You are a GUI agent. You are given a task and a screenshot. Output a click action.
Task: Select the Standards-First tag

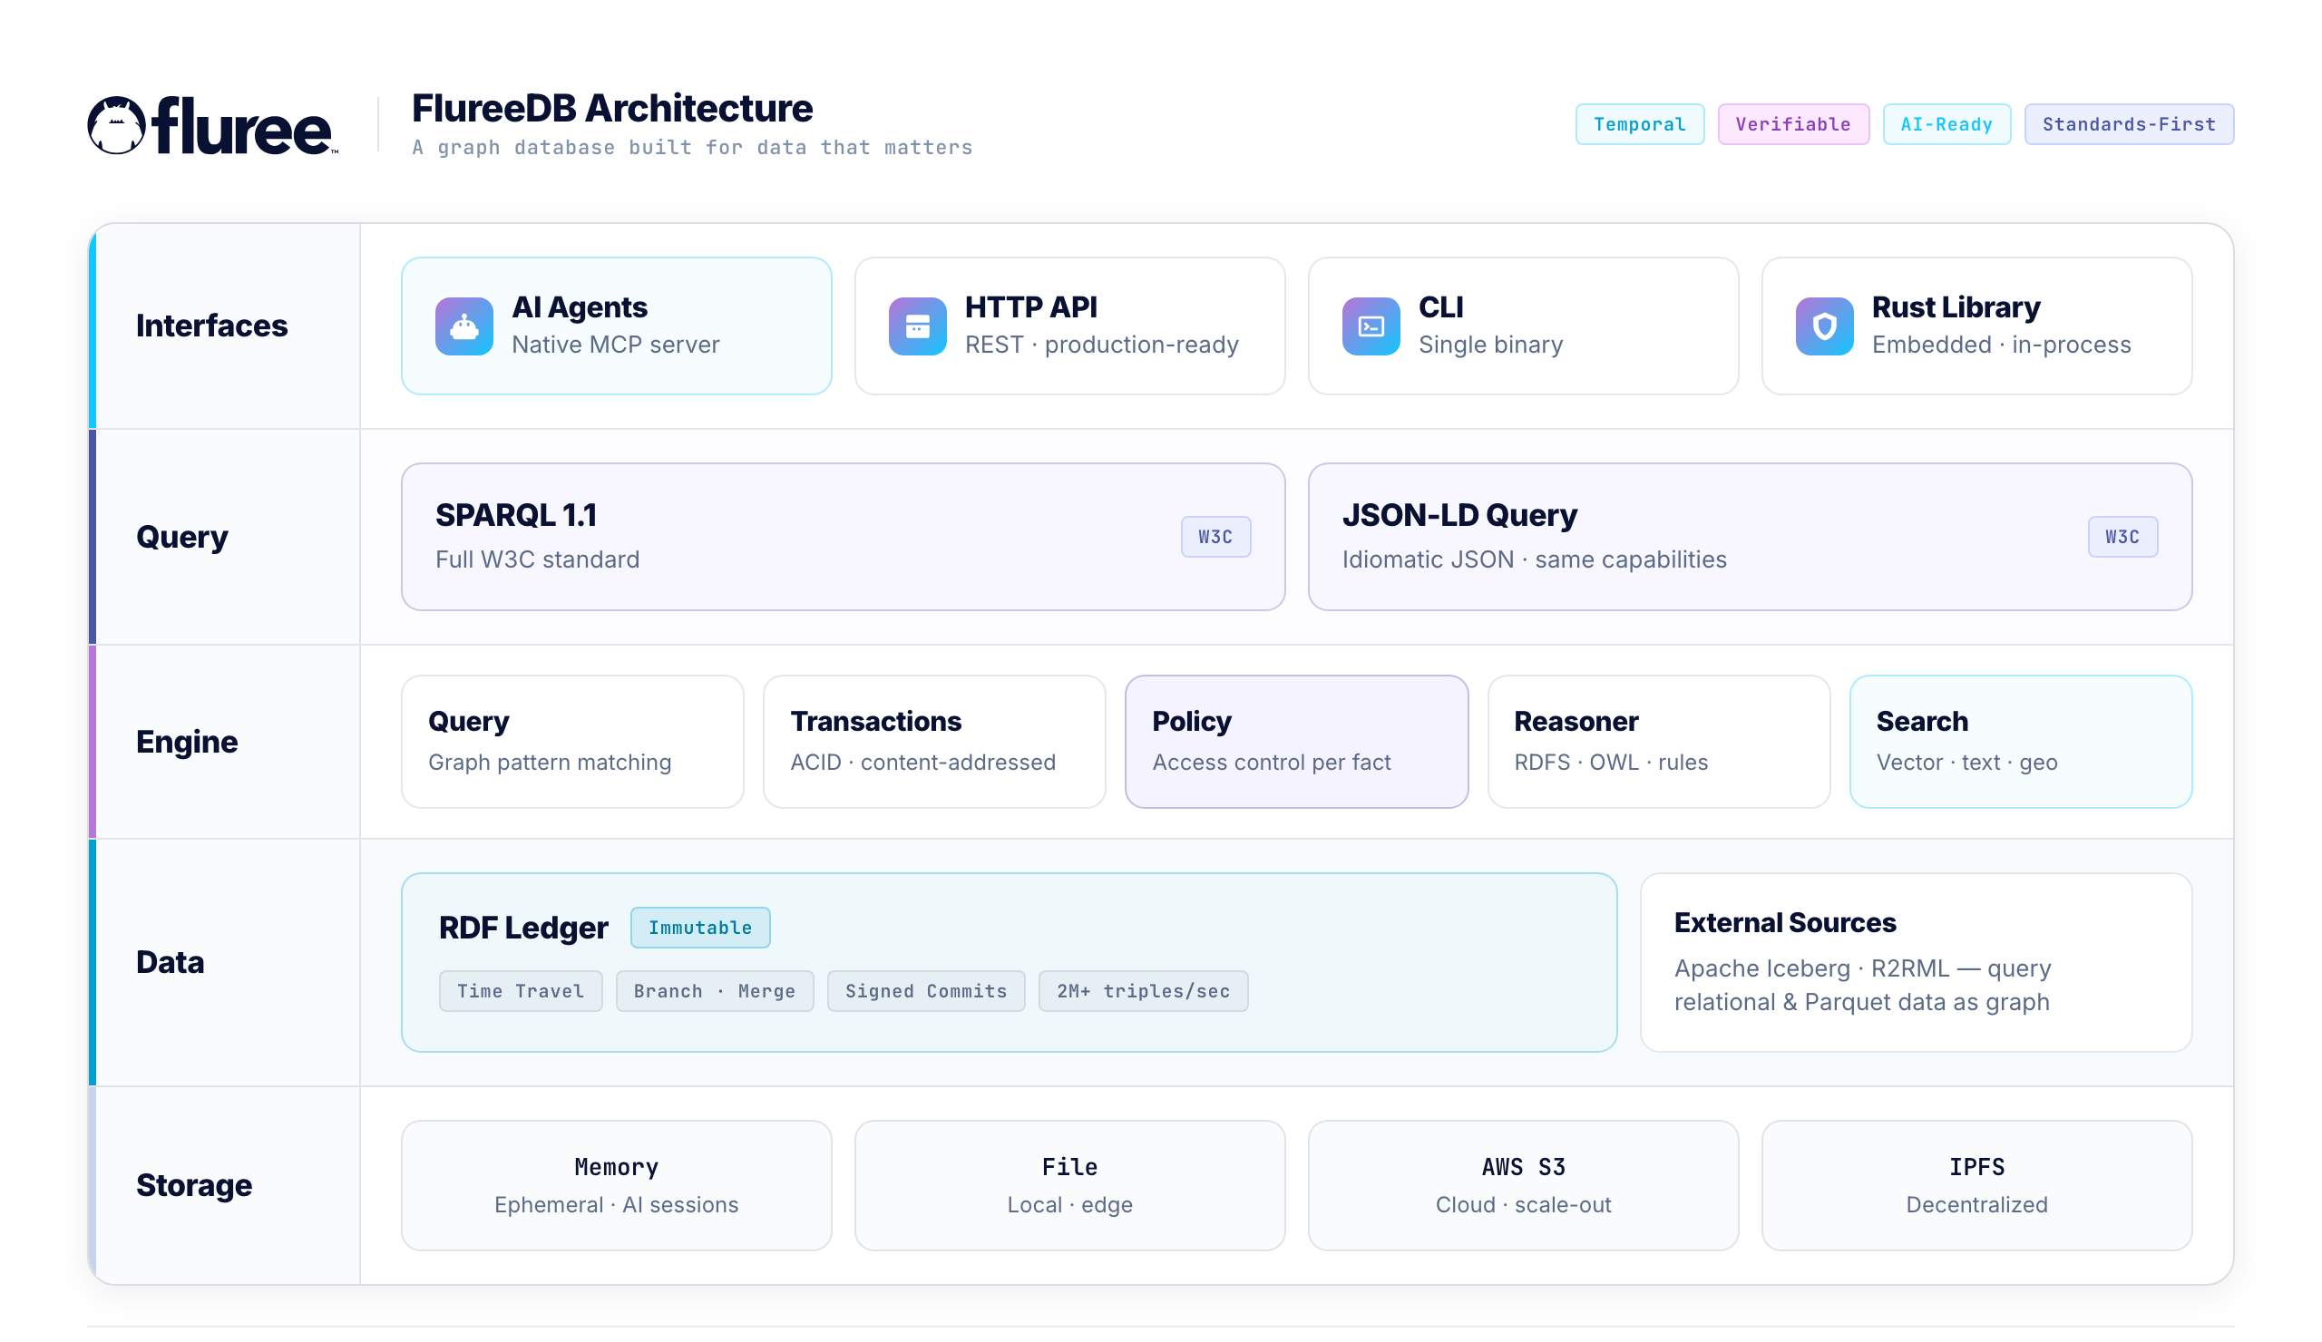coord(2129,124)
